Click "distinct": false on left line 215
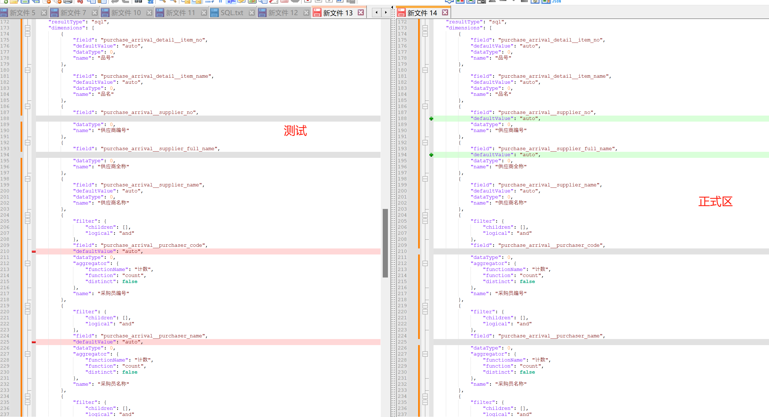 tap(111, 282)
